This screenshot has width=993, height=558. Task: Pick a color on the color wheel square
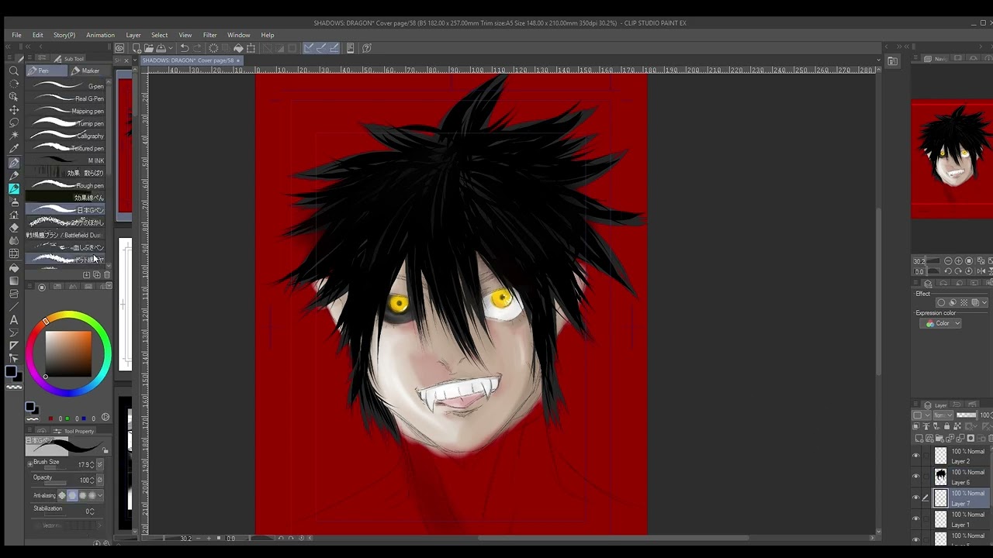click(68, 354)
